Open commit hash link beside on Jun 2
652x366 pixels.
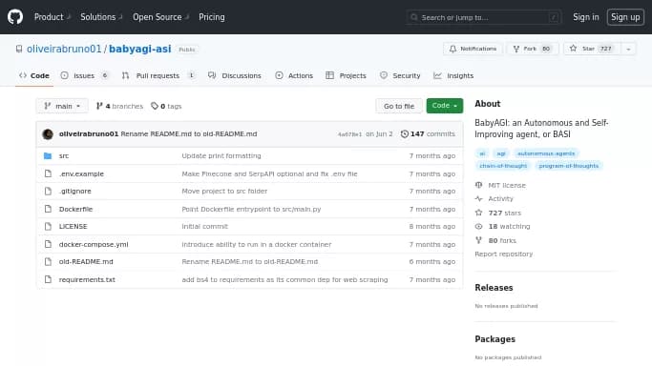tap(349, 134)
